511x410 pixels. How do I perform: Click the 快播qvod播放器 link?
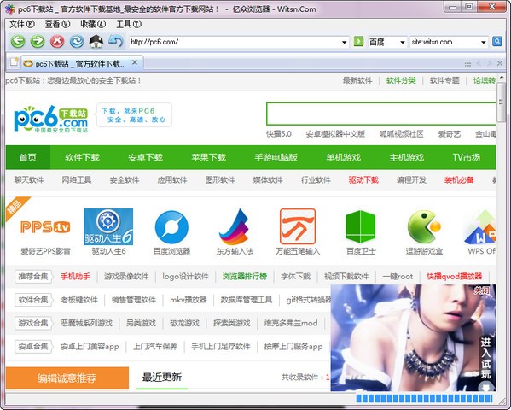tap(454, 277)
